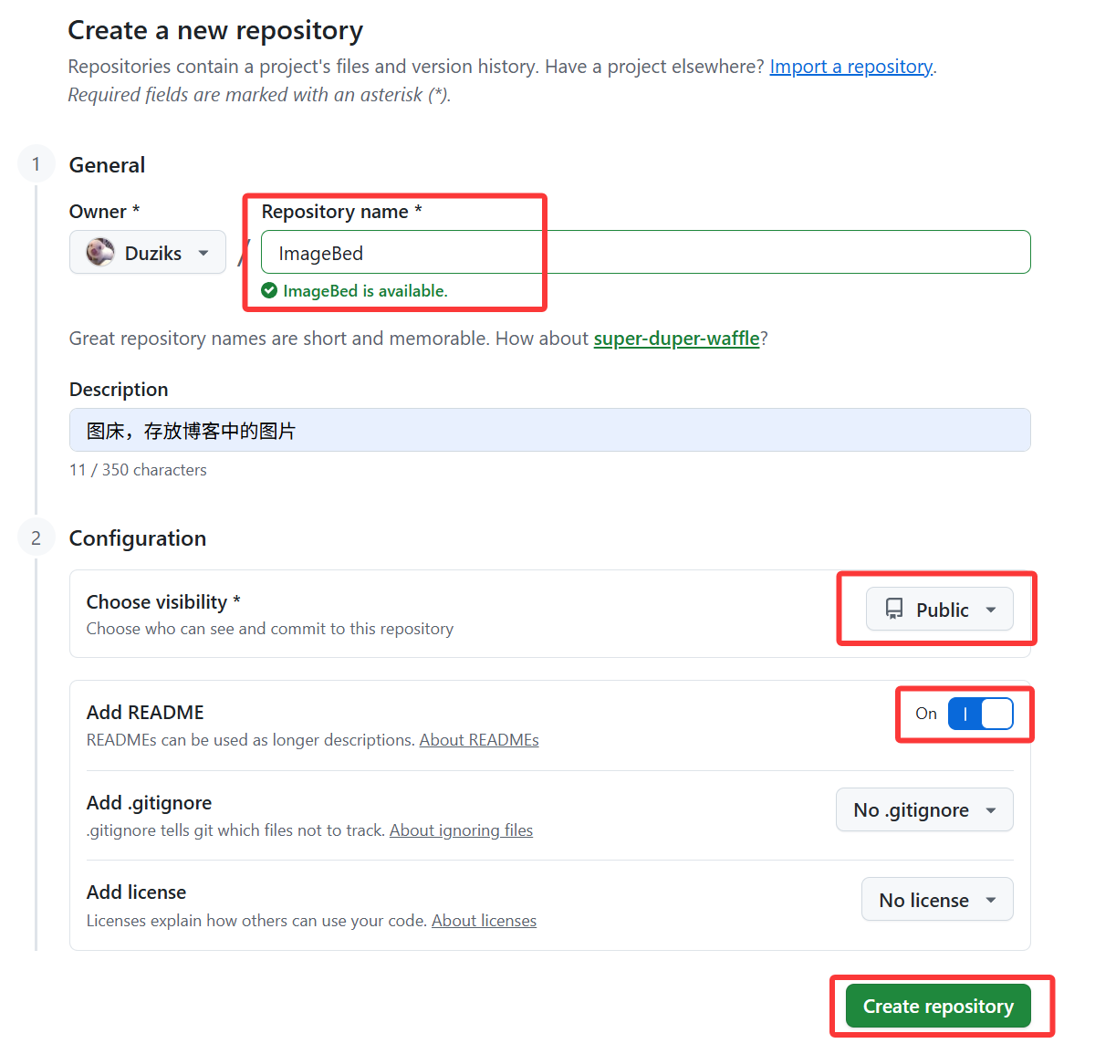This screenshot has height=1054, width=1095.
Task: Click the ImageBed is available message
Action: (365, 291)
